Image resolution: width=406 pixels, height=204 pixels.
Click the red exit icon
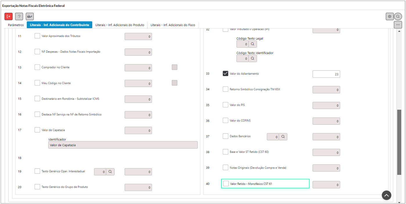point(8,17)
